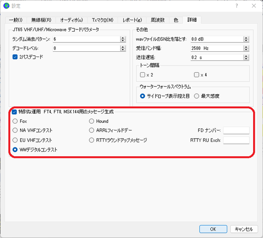This screenshot has width=263, height=238.
Task: Choose EU VHFコンテスト option
Action: pos(32,140)
